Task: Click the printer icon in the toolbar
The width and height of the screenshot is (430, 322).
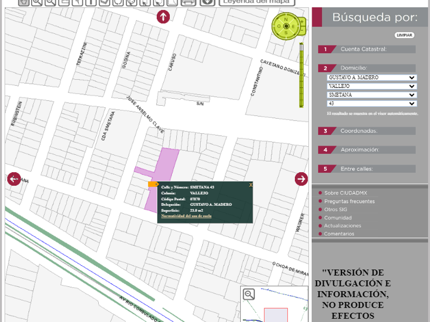Action: coord(188,3)
